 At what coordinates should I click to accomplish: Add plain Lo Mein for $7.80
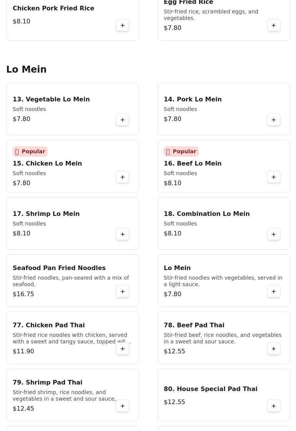point(274,292)
